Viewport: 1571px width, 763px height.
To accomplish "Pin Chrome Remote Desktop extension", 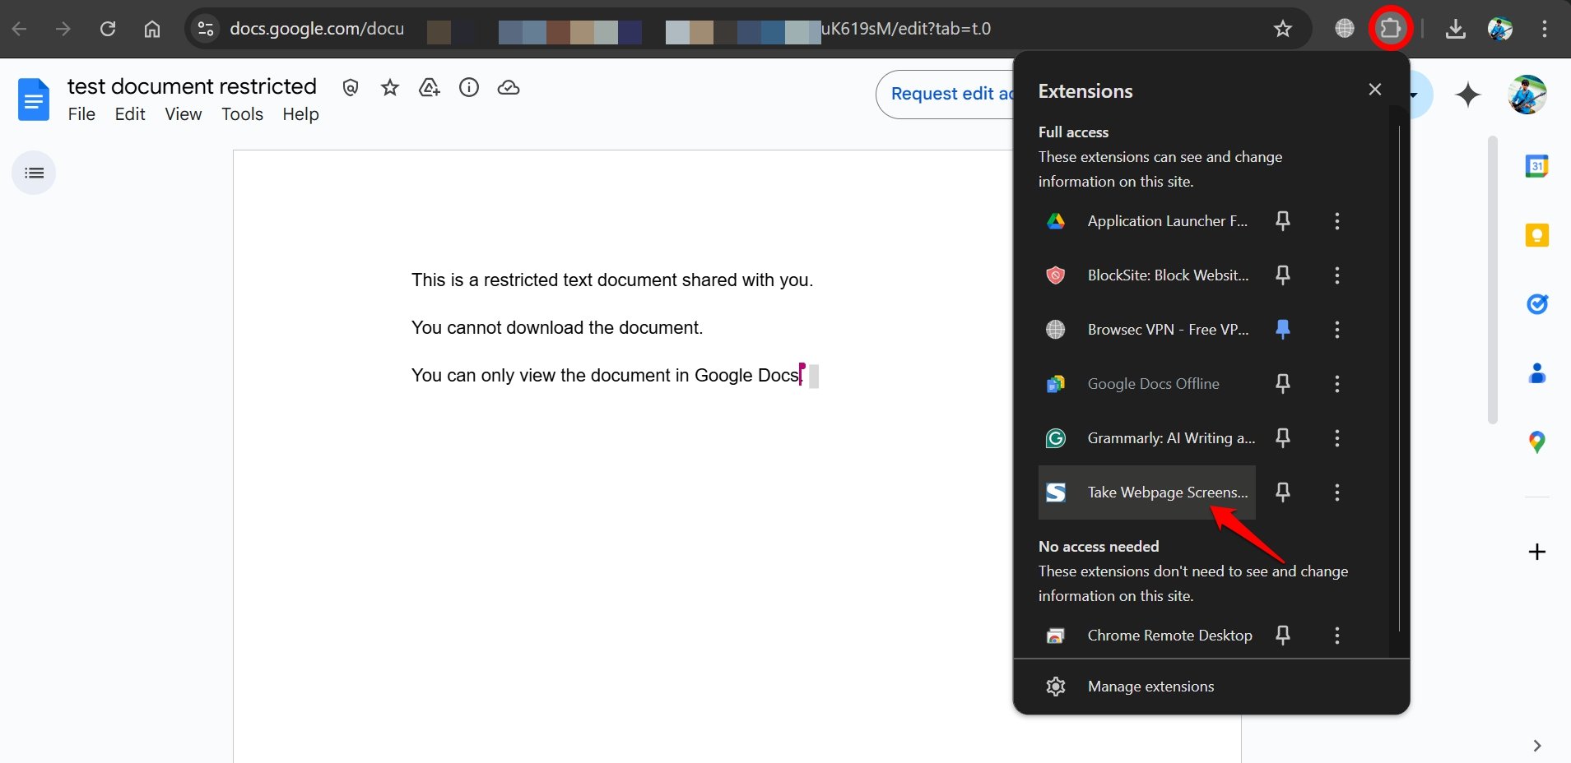I will (1282, 635).
